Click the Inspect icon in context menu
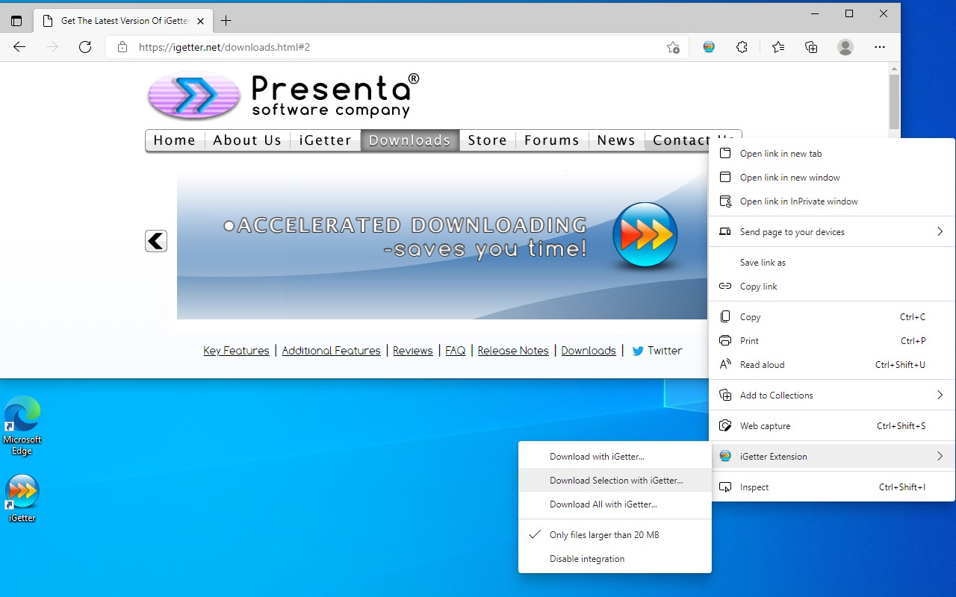This screenshot has width=956, height=597. tap(724, 487)
